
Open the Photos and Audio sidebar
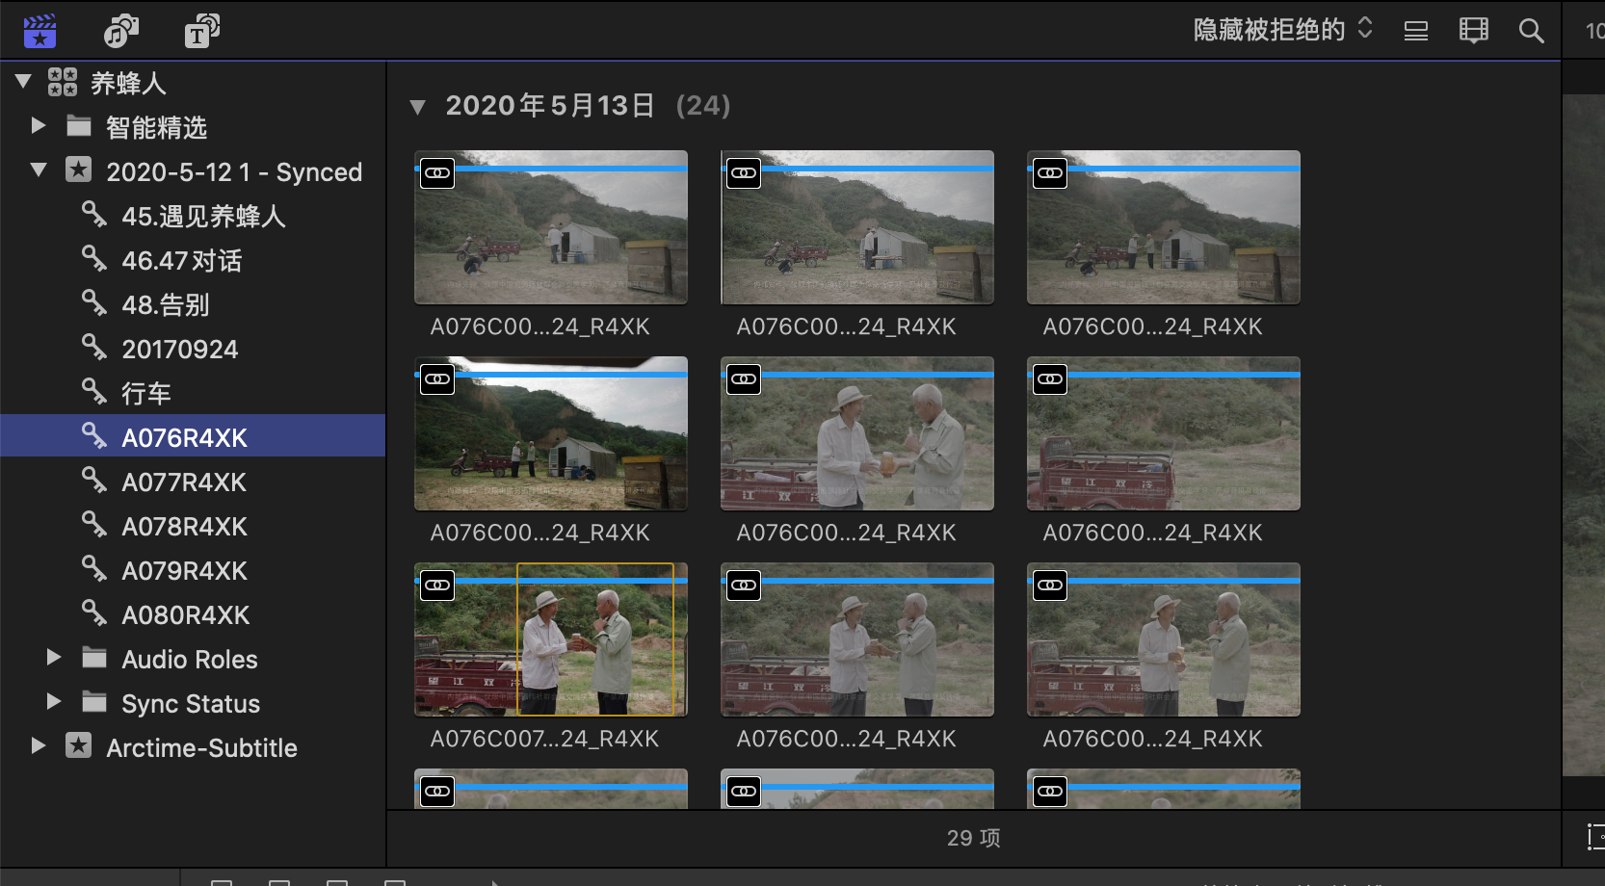click(x=120, y=31)
